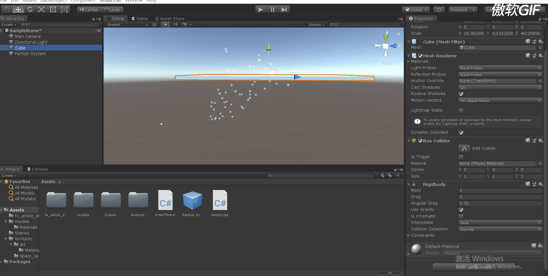Open Rigidbody gear settings menu
Image resolution: width=548 pixels, height=276 pixels.
tap(541, 184)
